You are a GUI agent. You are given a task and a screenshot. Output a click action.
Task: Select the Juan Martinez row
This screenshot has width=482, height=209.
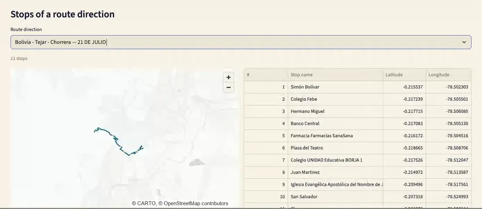(x=358, y=172)
